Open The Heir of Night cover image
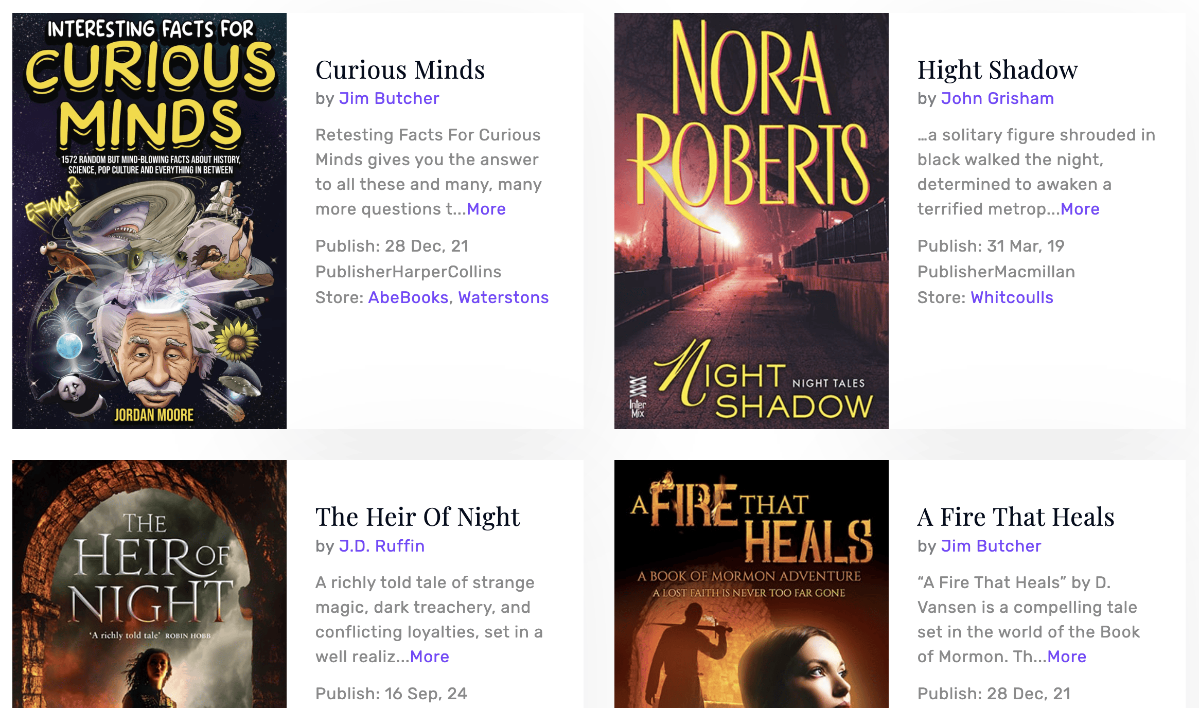The image size is (1199, 708). pos(149,584)
